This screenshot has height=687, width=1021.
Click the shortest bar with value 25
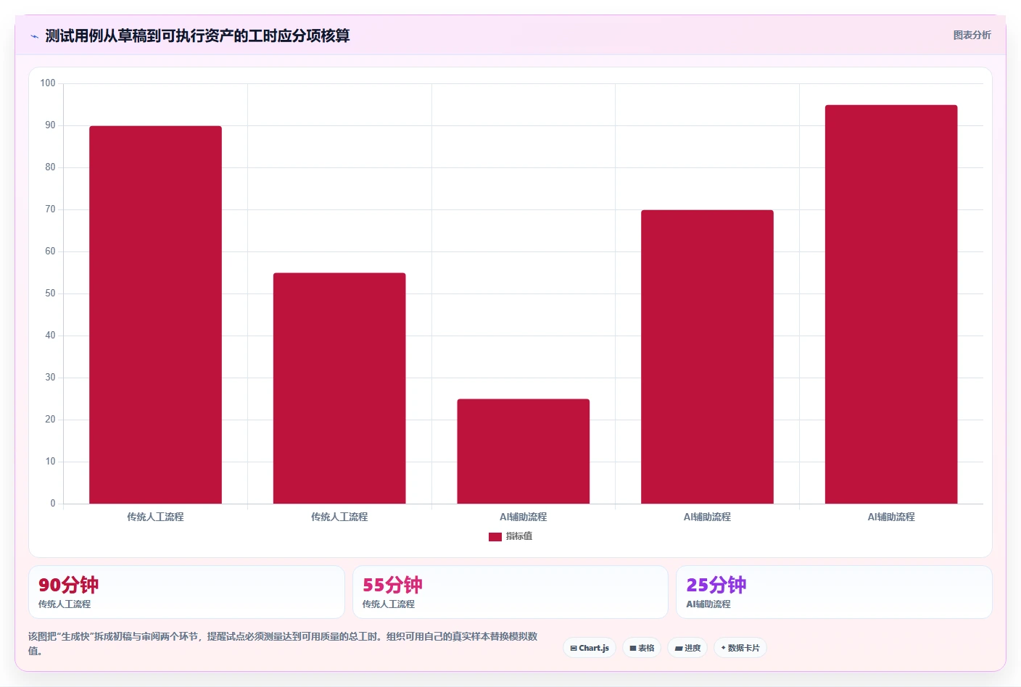(524, 451)
